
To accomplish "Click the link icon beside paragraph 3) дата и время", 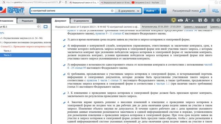I will click(x=64, y=40).
